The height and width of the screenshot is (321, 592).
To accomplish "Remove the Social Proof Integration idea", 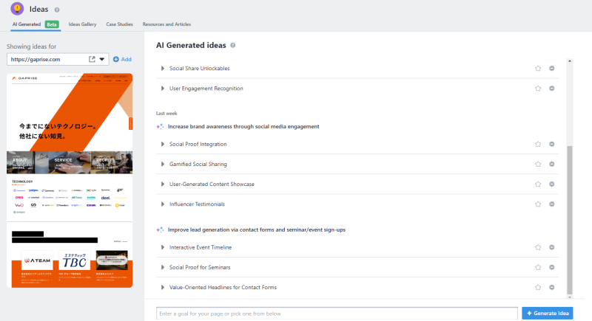I will (x=552, y=144).
